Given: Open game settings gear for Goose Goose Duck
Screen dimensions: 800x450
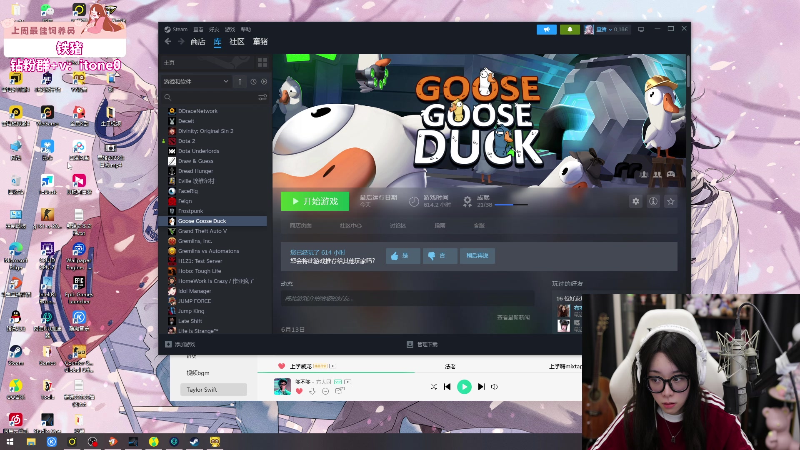Looking at the screenshot, I should coord(635,202).
